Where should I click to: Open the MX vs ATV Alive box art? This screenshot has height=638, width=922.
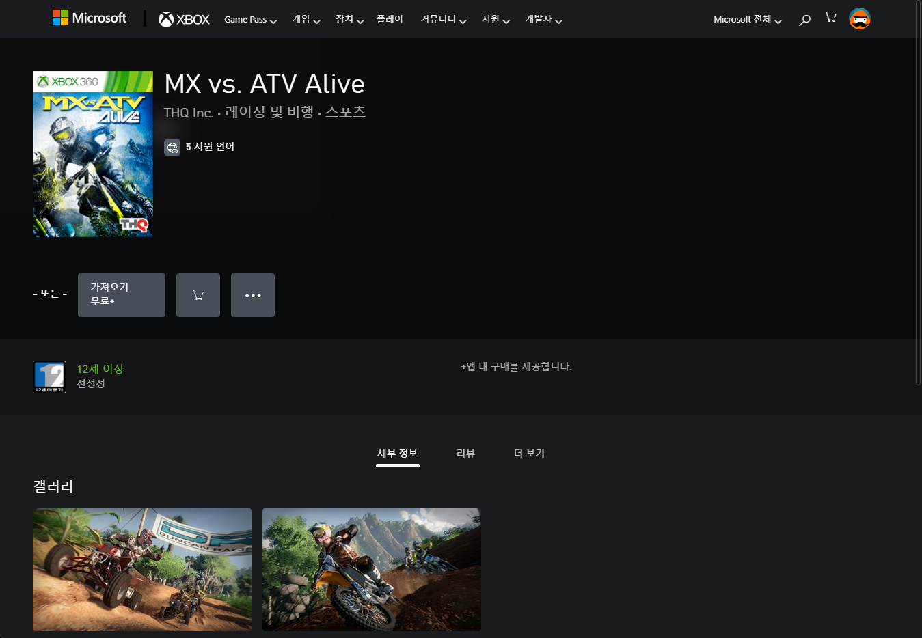[x=93, y=154]
